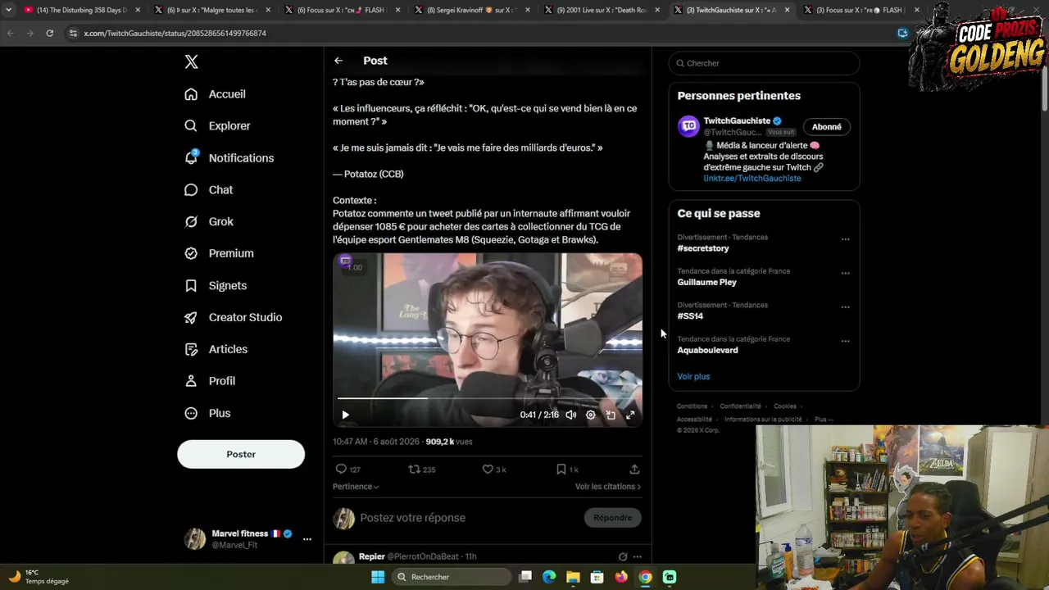Click the Poster button

point(241,454)
